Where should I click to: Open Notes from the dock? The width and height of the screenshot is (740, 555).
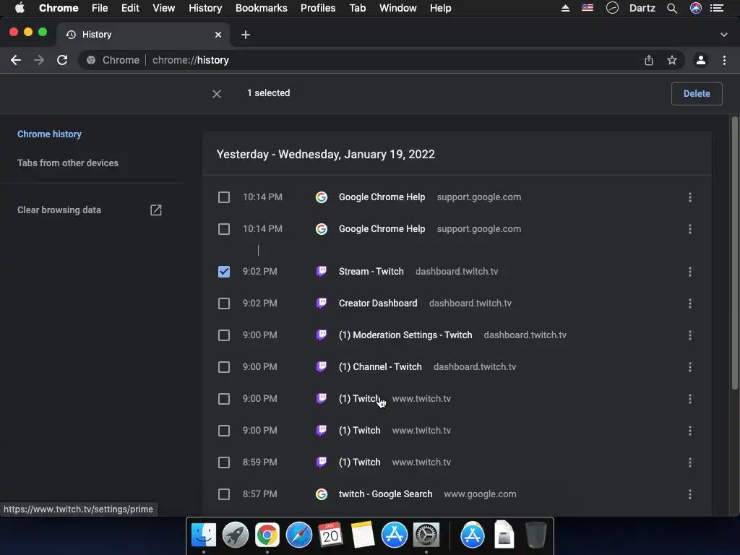pyautogui.click(x=363, y=535)
